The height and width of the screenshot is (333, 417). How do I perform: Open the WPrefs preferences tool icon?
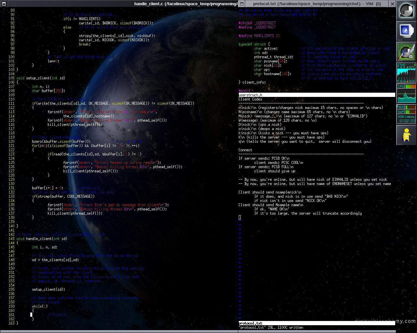(x=406, y=52)
